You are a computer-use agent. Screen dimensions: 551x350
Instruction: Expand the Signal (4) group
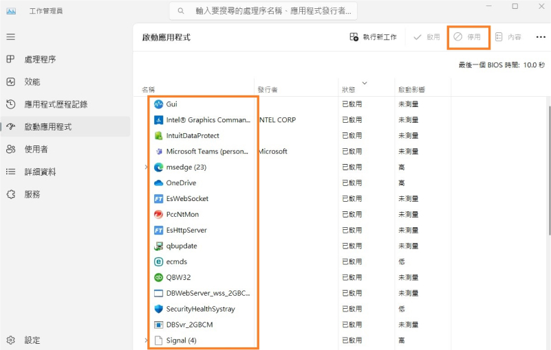pos(146,340)
